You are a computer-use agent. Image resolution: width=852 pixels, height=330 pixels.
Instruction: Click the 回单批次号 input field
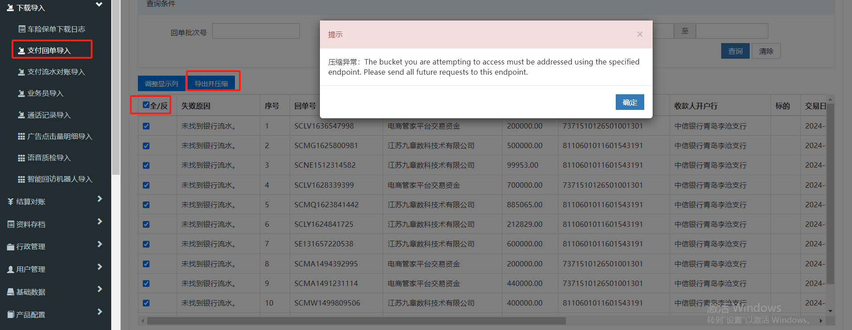point(256,31)
